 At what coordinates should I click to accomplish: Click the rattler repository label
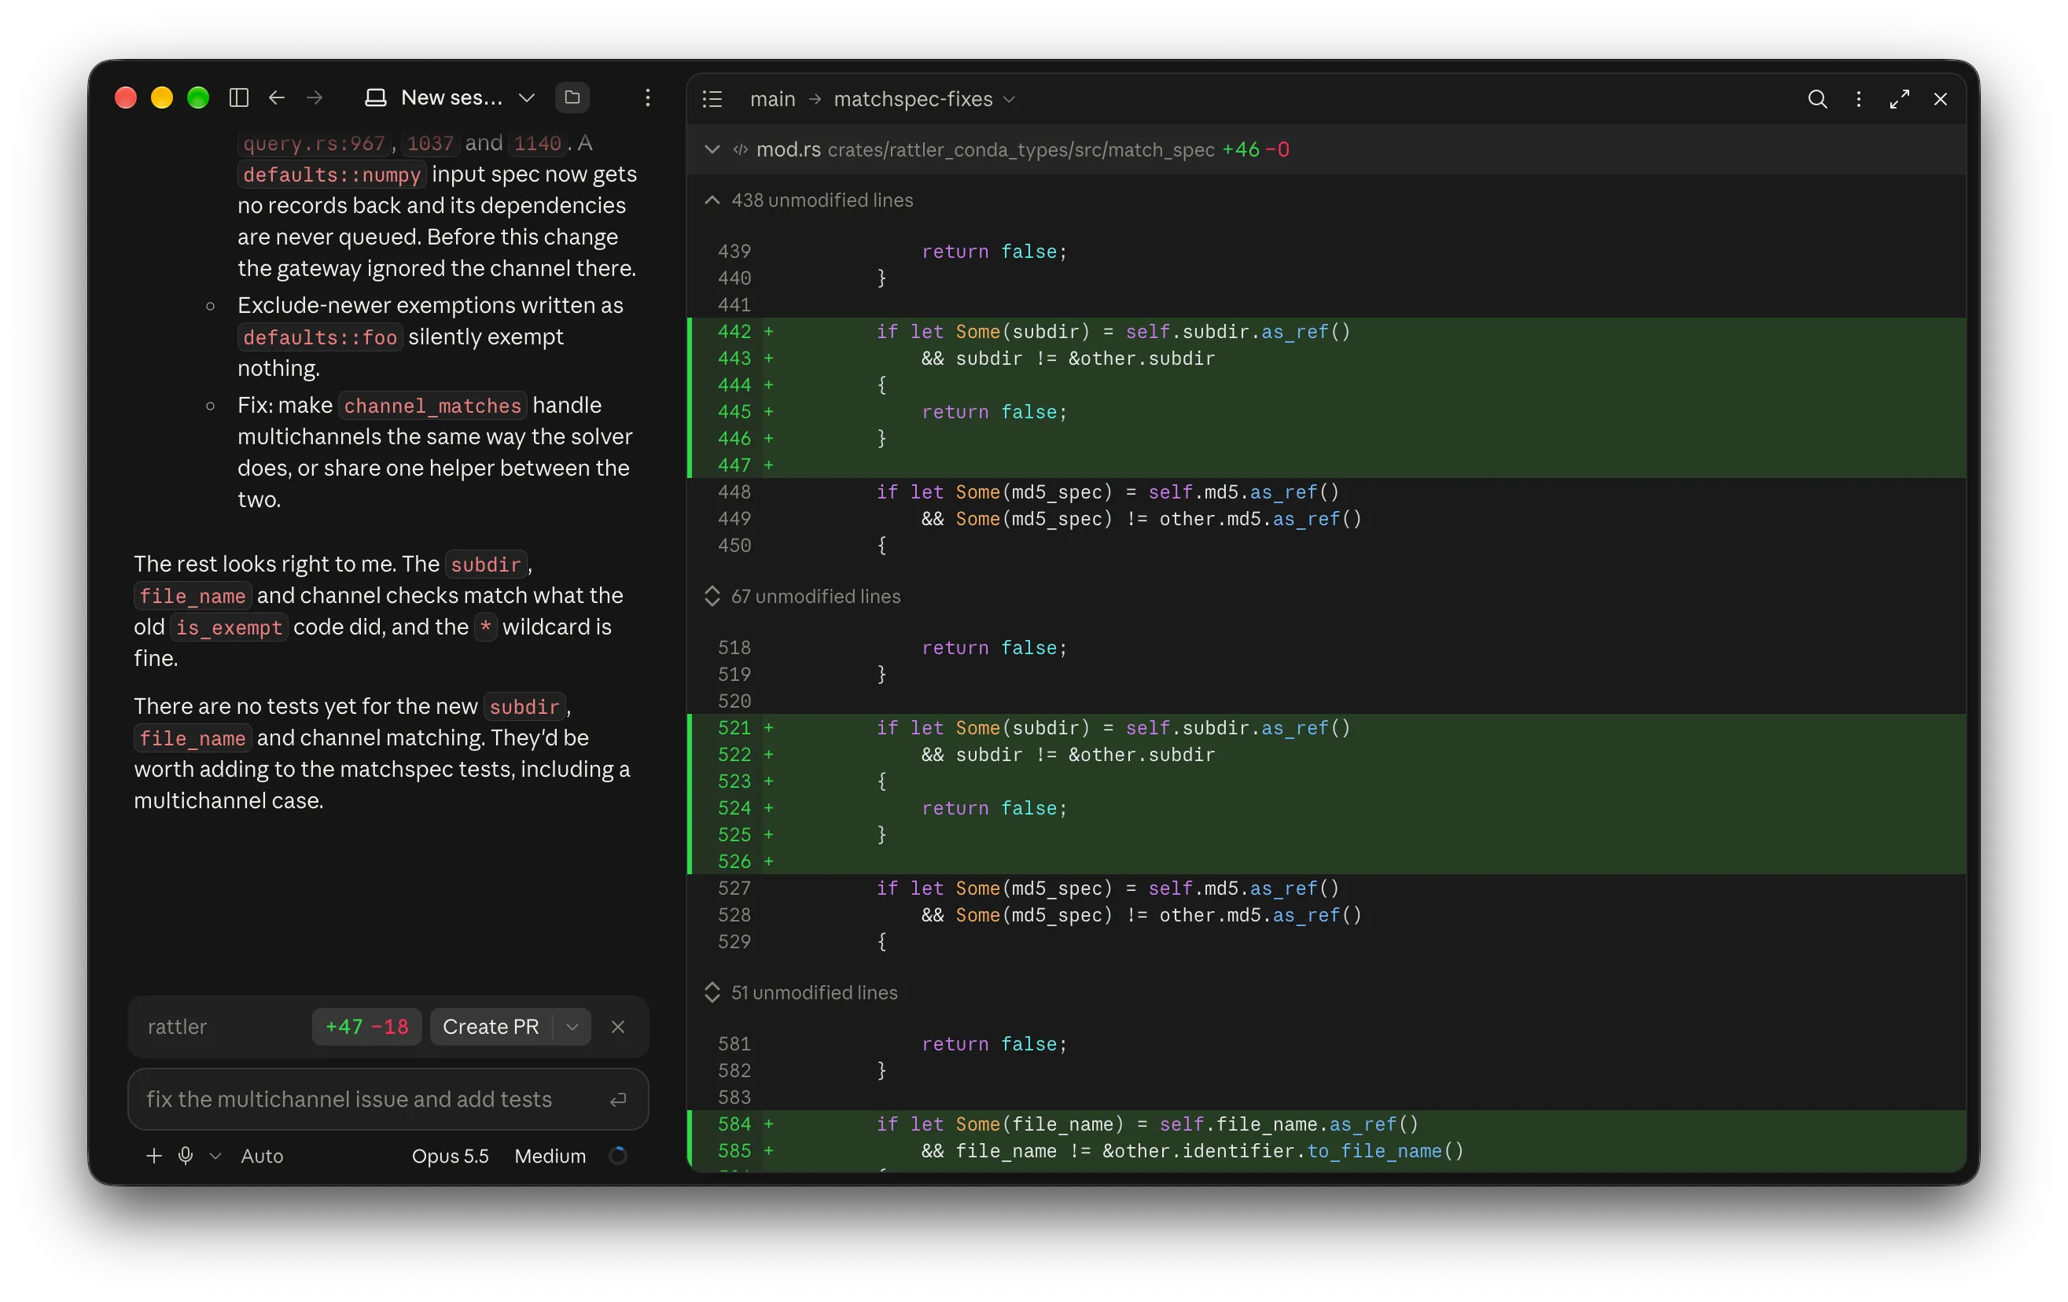[x=177, y=1026]
